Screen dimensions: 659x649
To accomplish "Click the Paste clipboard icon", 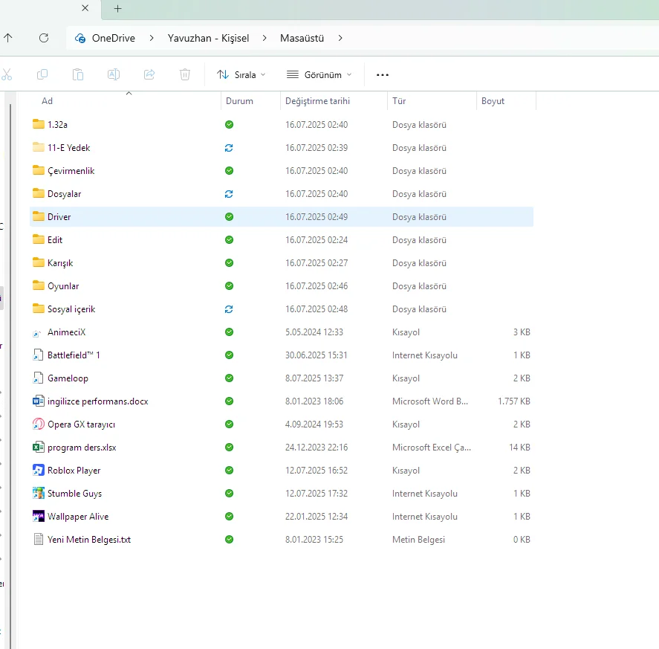I will click(x=78, y=74).
